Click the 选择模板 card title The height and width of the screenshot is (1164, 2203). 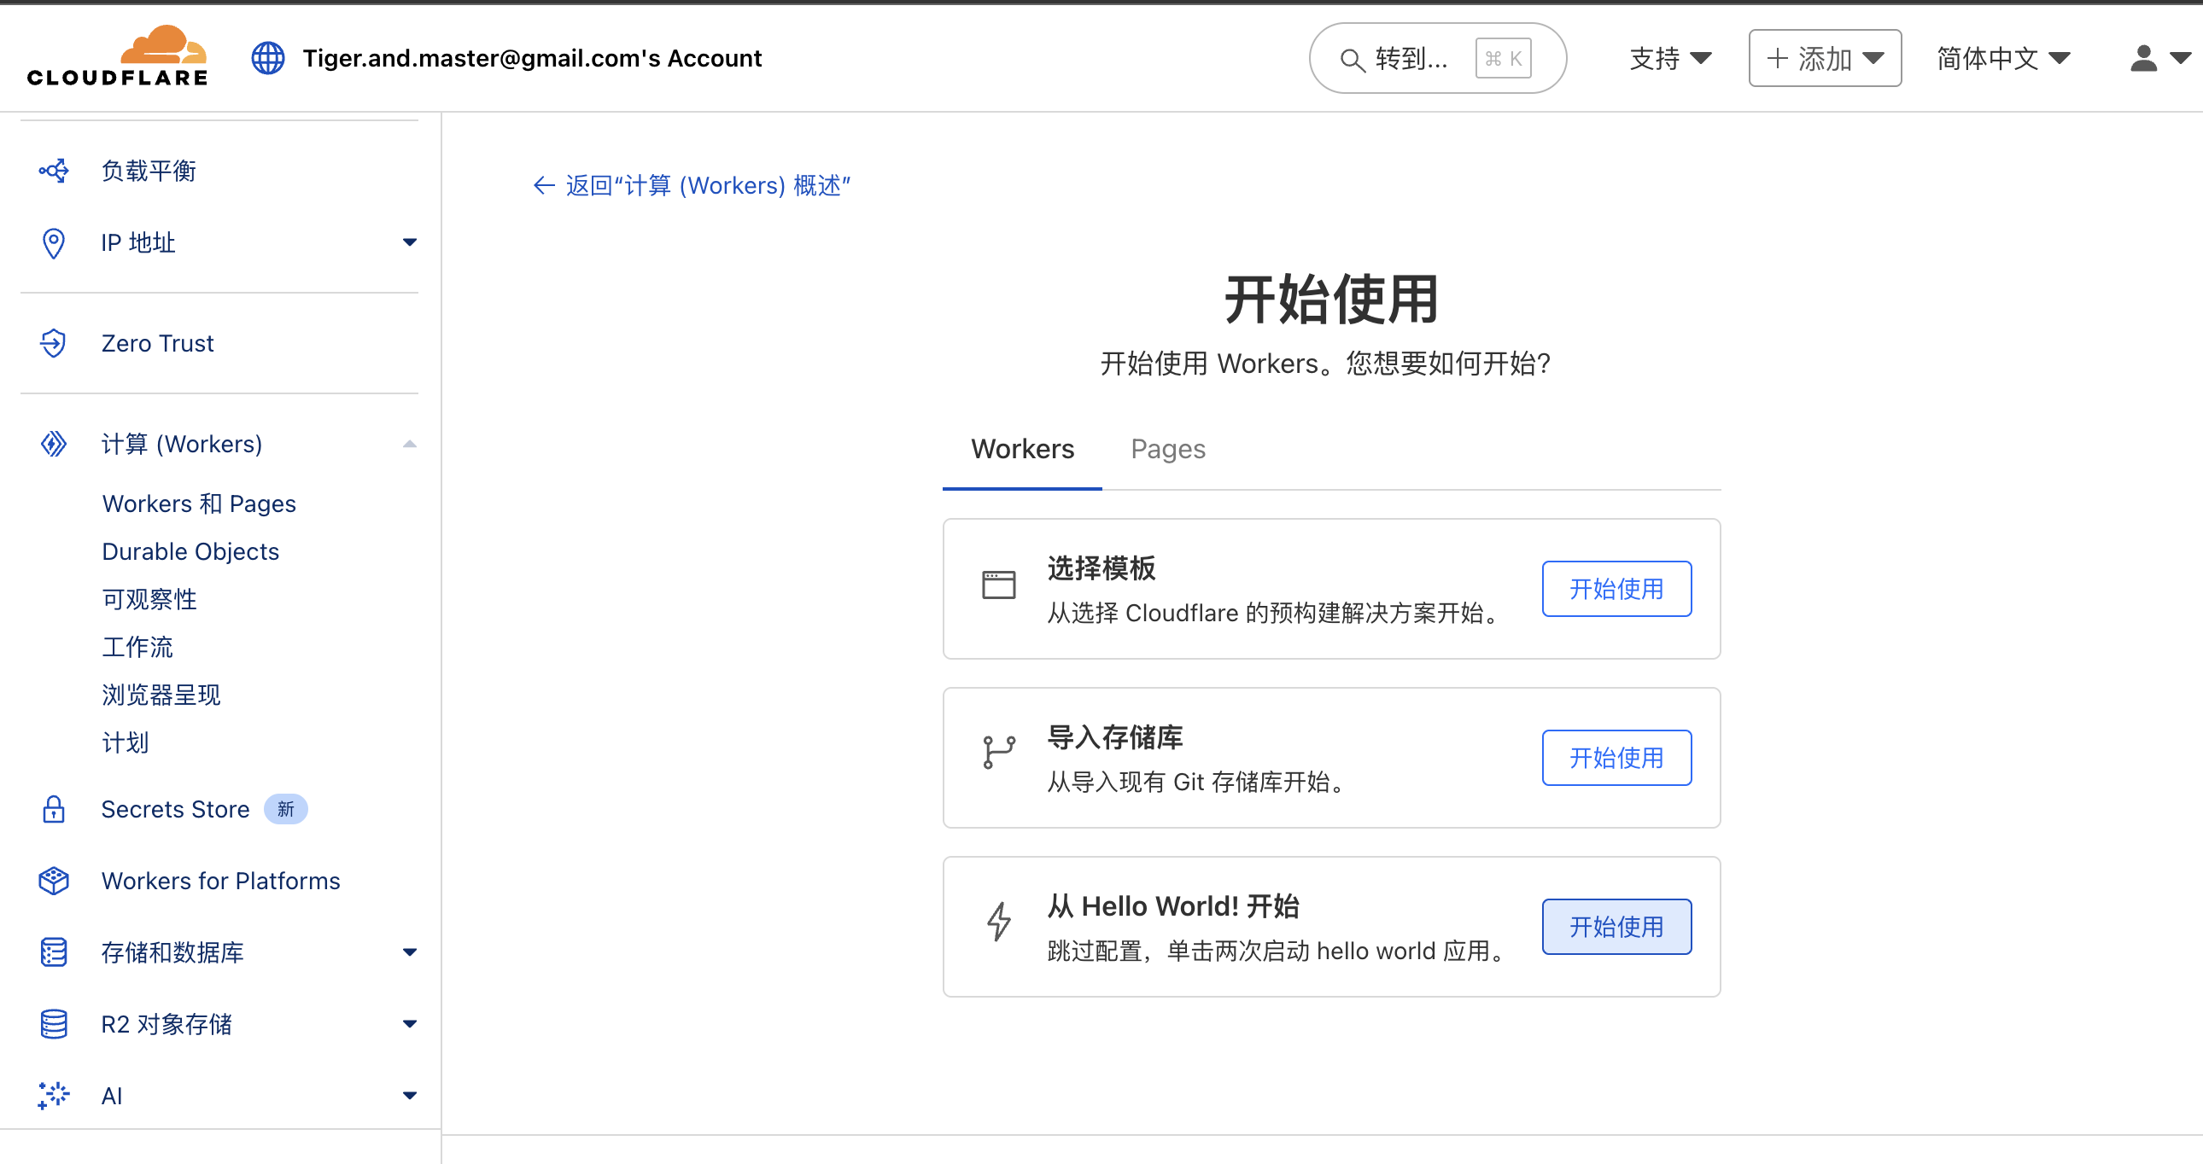[x=1101, y=568]
